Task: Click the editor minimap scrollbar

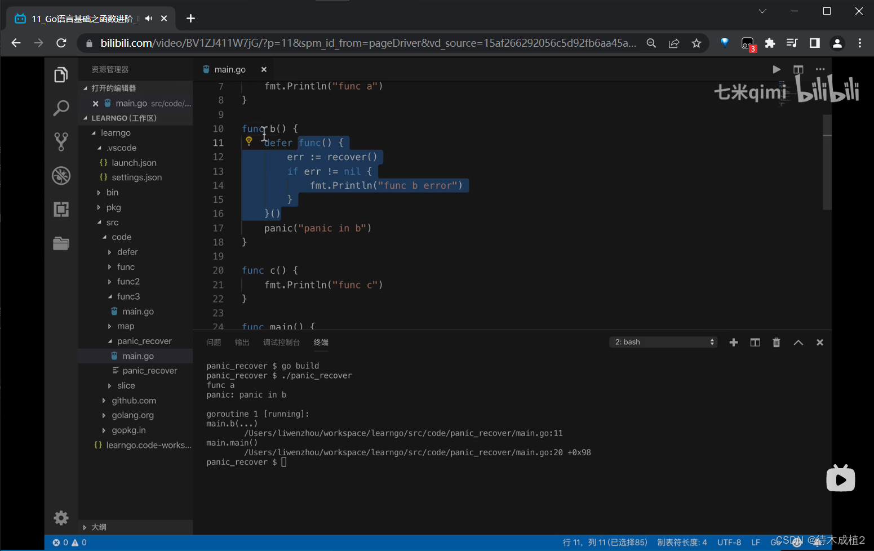Action: click(x=827, y=162)
